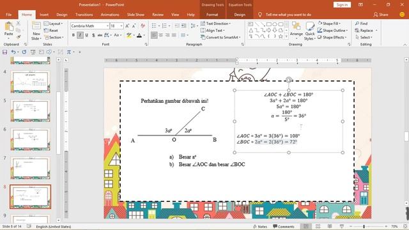This screenshot has width=409, height=230.
Task: Click the Sign in button
Action: point(342,4)
